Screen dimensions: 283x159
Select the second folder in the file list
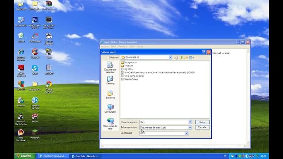pos(127,66)
